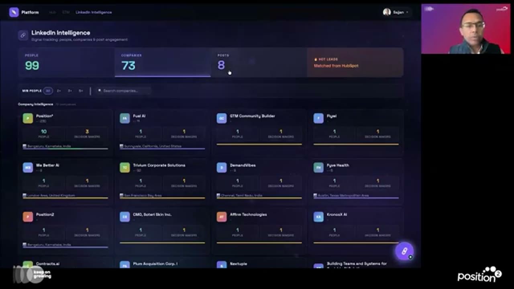
Task: Open the Trivium Corporate Solutions company name
Action: click(159, 165)
